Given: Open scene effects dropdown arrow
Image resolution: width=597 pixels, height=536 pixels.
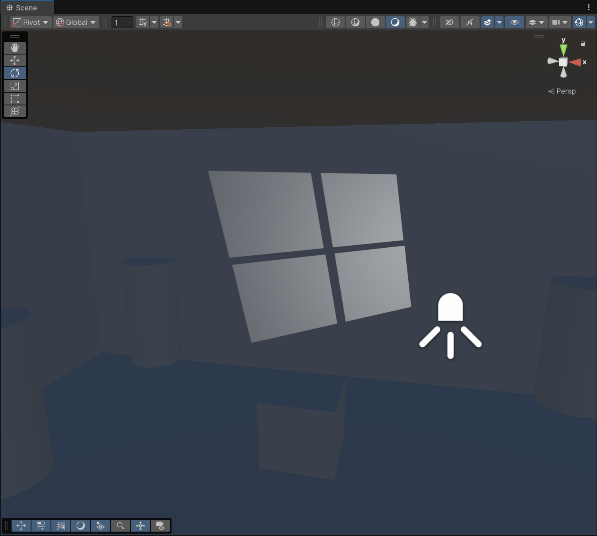Looking at the screenshot, I should 499,22.
